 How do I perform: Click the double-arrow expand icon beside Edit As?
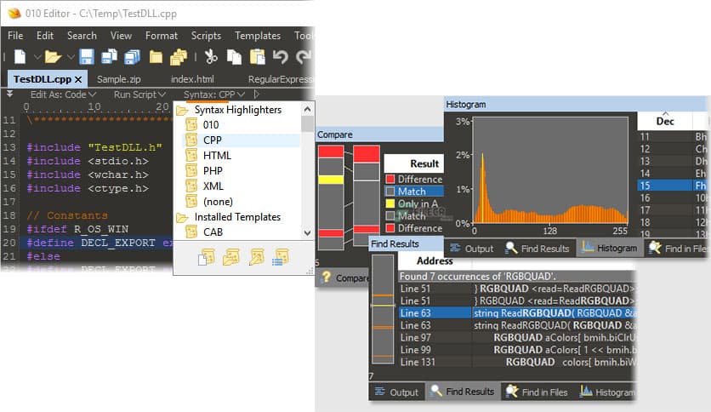tap(9, 94)
